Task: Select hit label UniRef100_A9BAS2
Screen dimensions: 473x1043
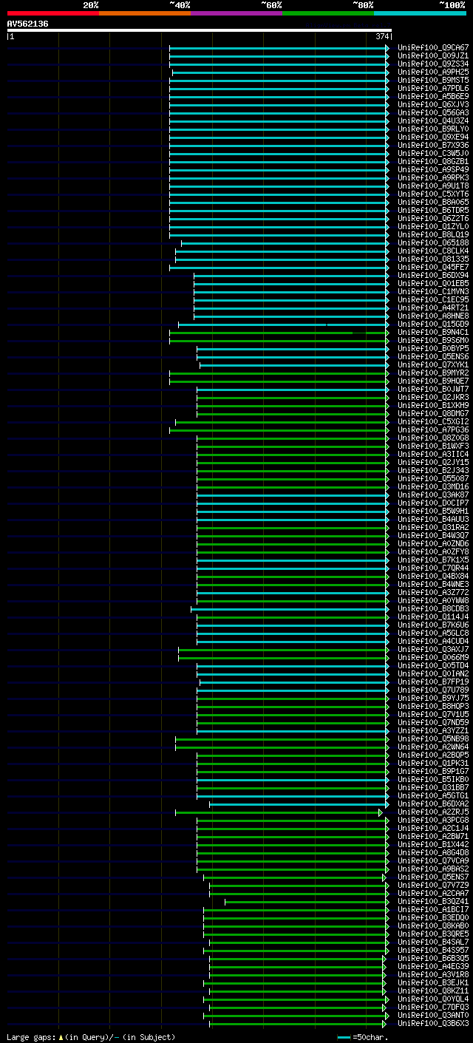Action: 433,869
